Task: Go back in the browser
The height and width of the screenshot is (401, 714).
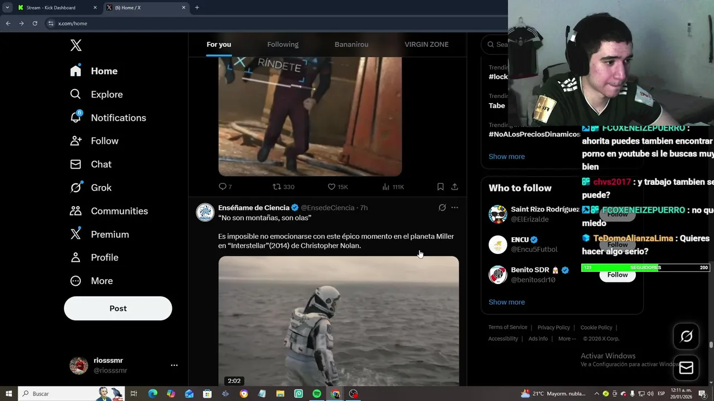Action: coord(8,23)
